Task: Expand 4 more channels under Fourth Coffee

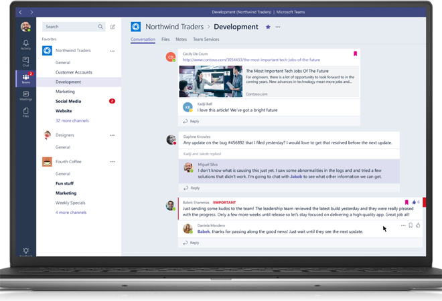Action: click(70, 213)
